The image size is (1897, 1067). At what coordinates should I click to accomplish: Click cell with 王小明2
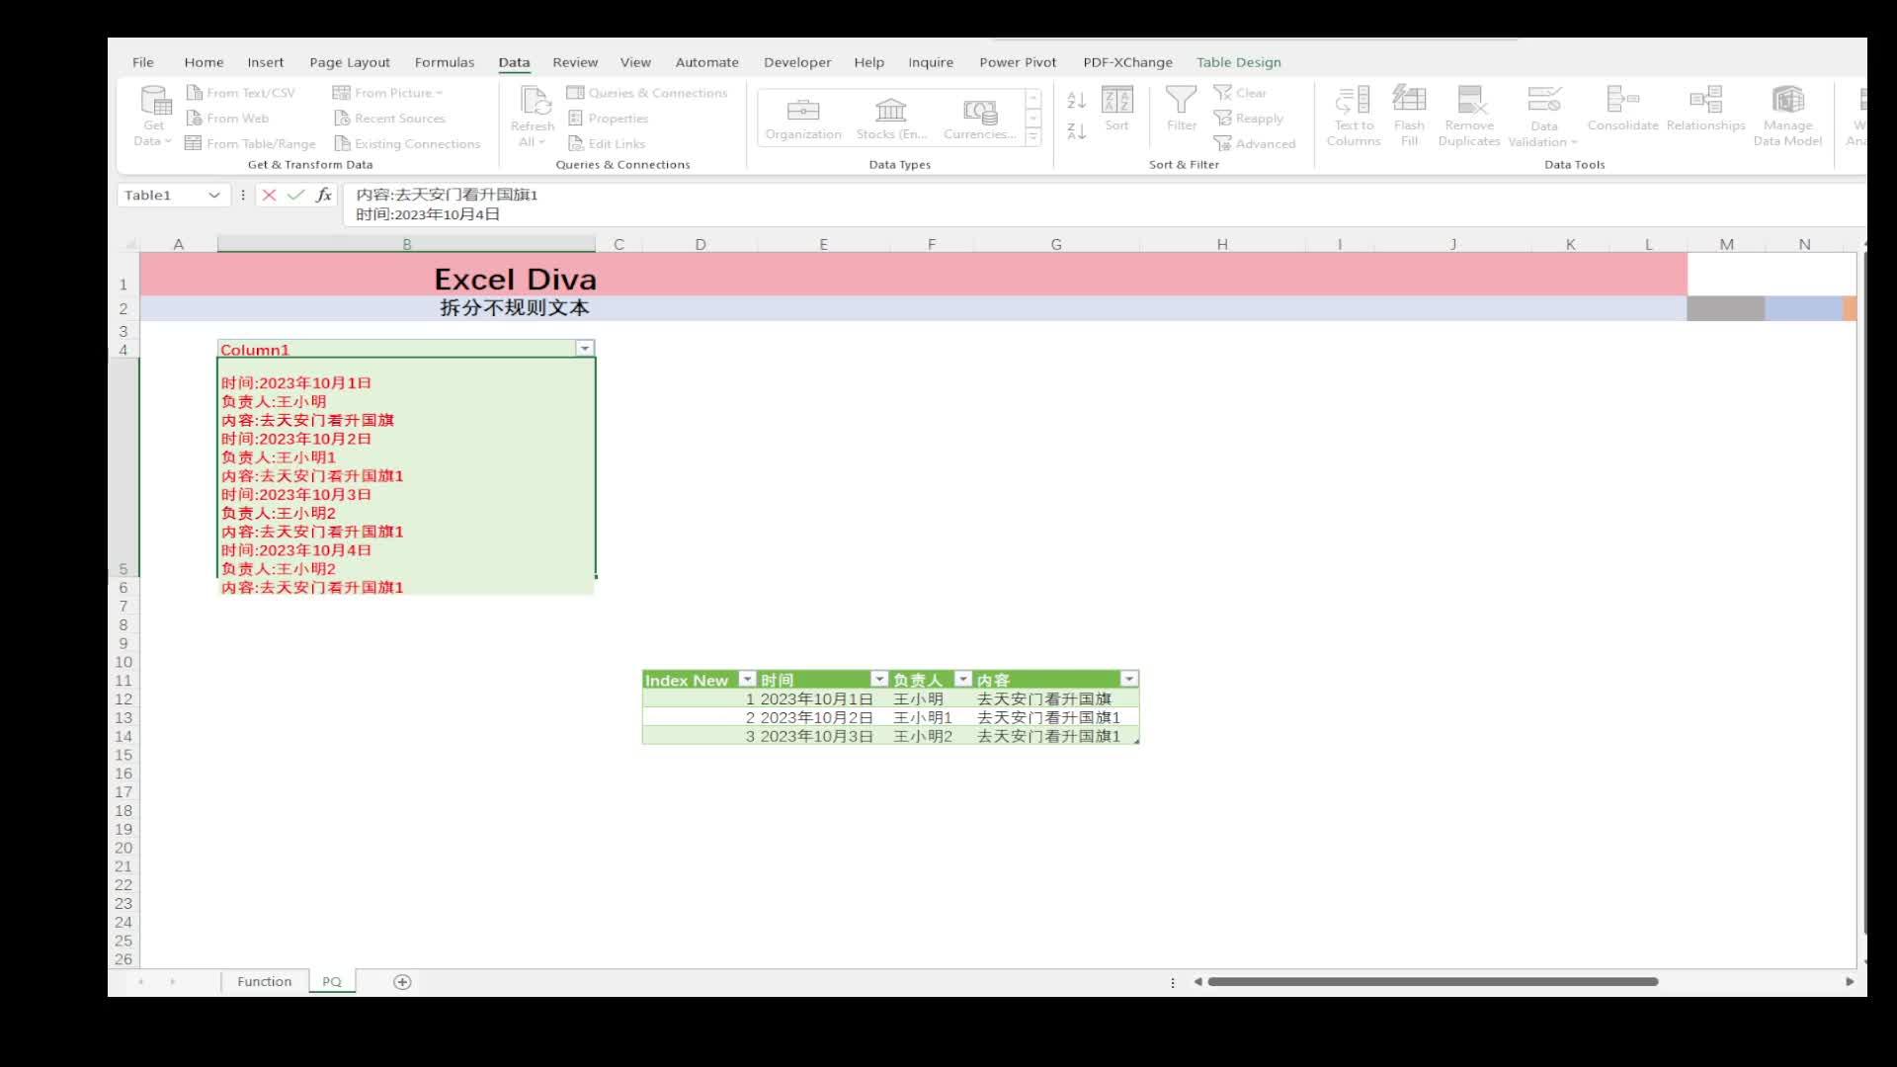point(932,736)
